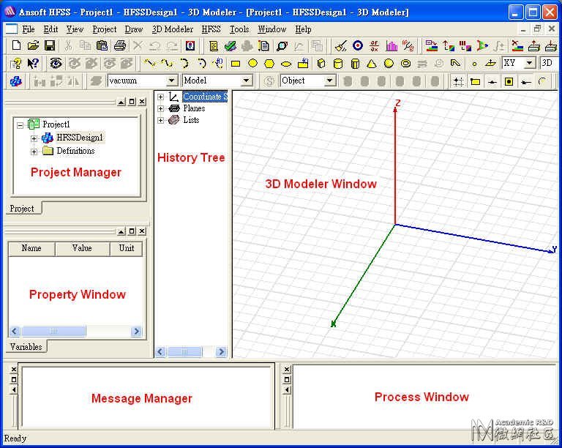Toggle the snap-to-edge-center line icon
Screen dimensions: 562x448
492,82
